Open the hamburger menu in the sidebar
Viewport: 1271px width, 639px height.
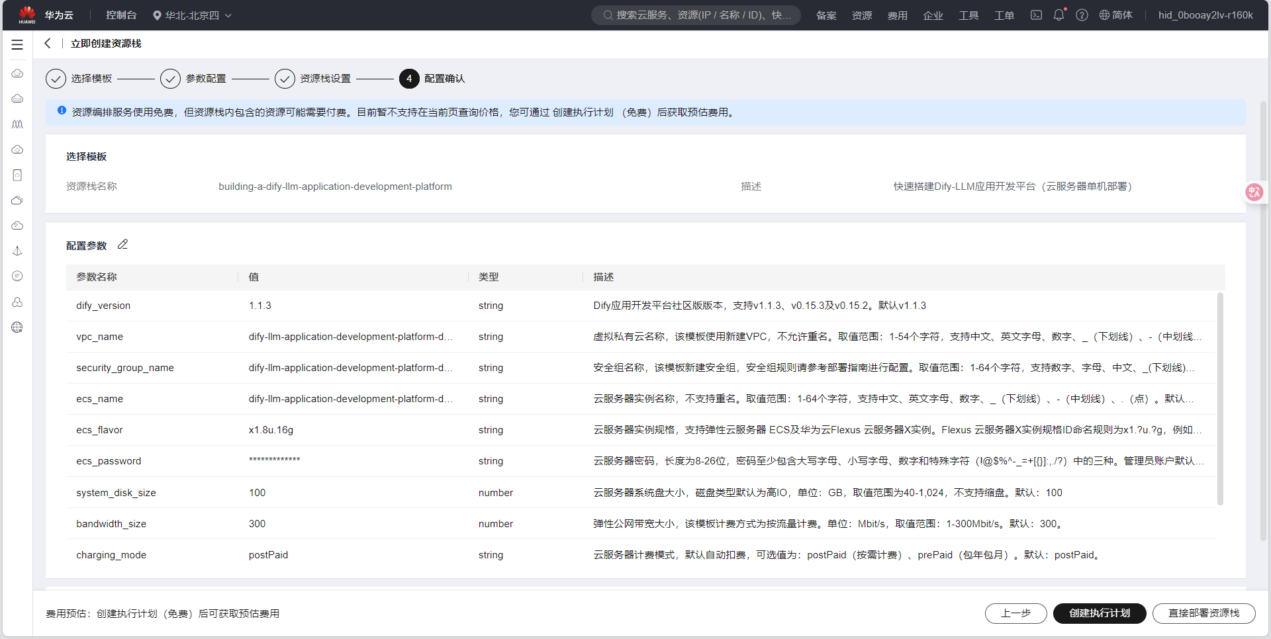[17, 45]
